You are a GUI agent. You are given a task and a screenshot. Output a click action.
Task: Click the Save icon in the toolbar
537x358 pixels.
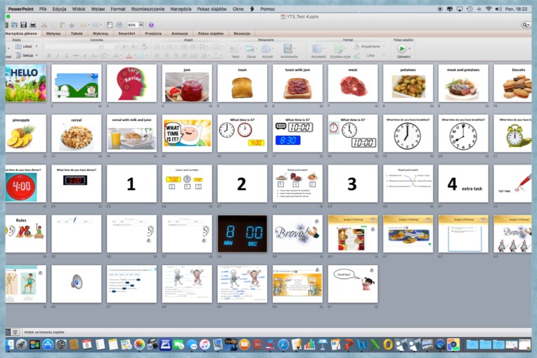23,25
